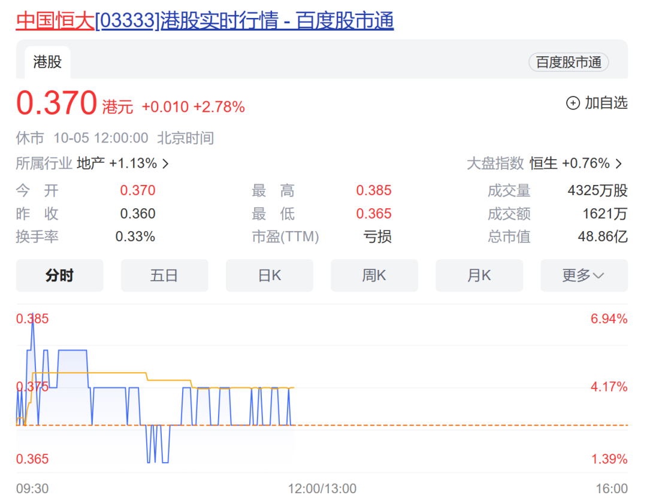The image size is (647, 501).
Task: Click the change value +0.010
Action: tap(165, 107)
